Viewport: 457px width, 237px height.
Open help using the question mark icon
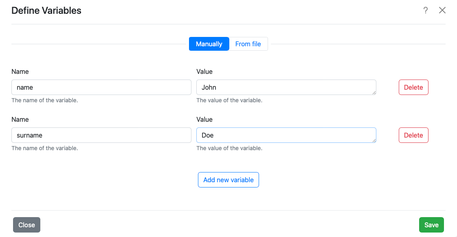click(x=425, y=11)
